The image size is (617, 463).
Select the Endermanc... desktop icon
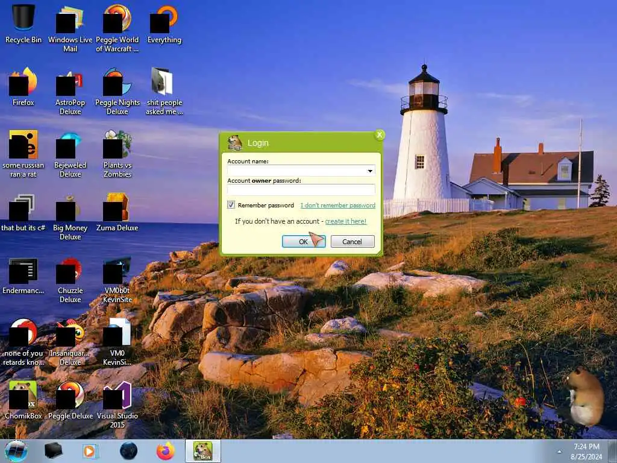click(23, 276)
